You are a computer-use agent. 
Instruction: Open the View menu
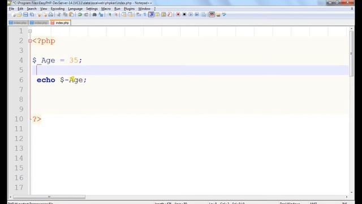tap(44, 9)
